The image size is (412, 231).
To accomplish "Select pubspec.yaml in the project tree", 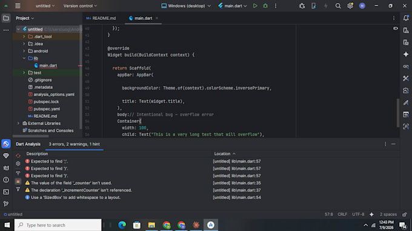I will click(x=47, y=109).
